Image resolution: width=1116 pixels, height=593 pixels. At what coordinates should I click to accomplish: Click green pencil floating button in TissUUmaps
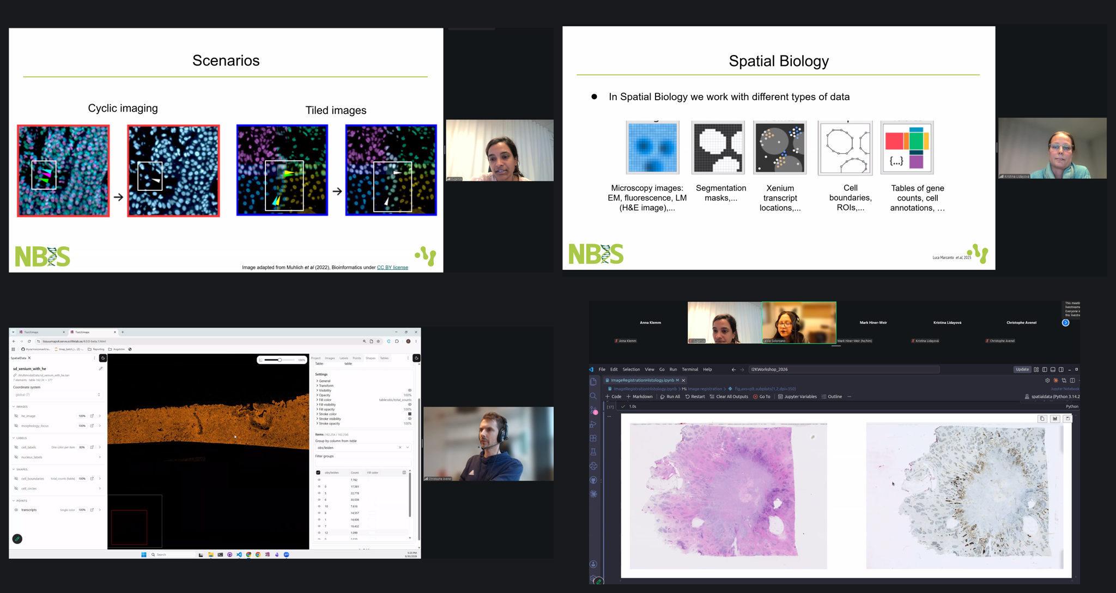pos(17,538)
